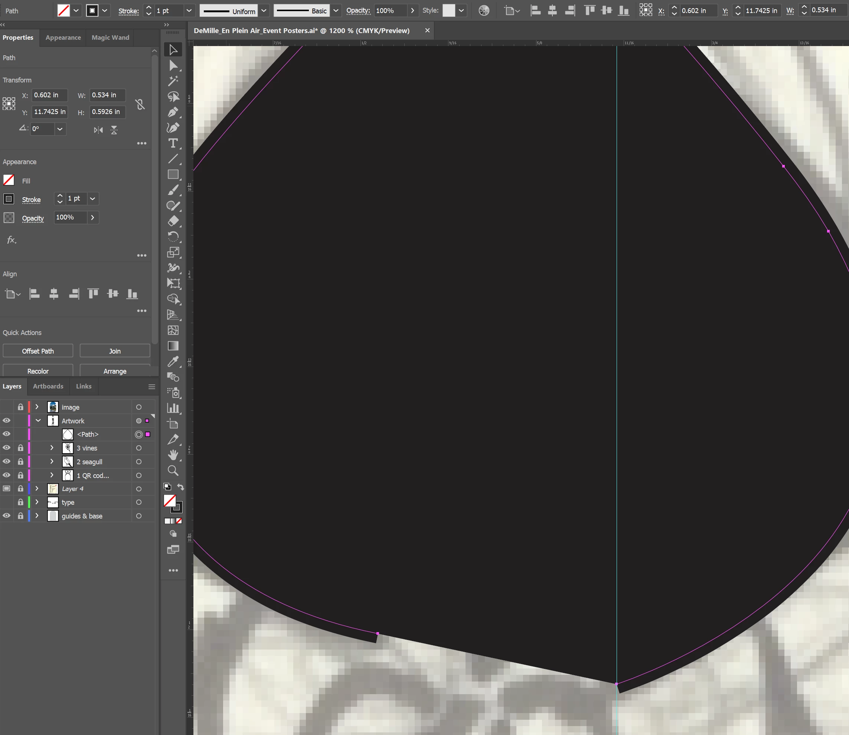Open rotation angle dropdown

point(60,129)
